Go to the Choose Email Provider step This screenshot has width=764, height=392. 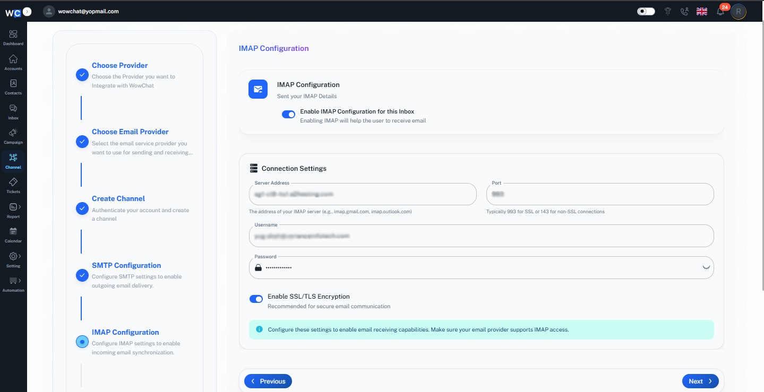(x=130, y=132)
